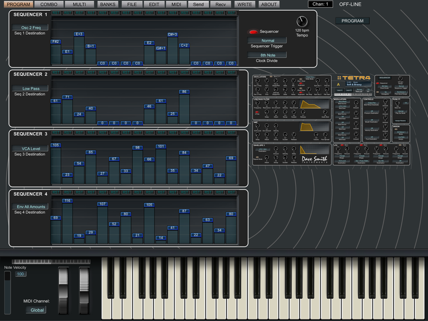Click the miniature keyboard range strip

51,261
